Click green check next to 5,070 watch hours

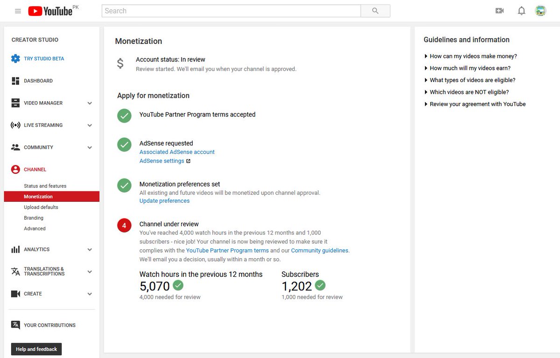(x=178, y=285)
